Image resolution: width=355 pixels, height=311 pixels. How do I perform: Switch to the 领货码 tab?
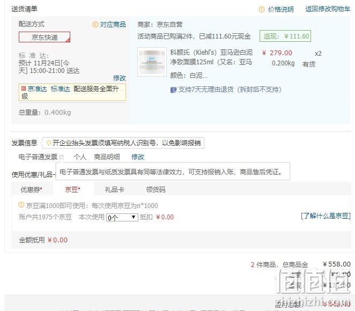(156, 189)
